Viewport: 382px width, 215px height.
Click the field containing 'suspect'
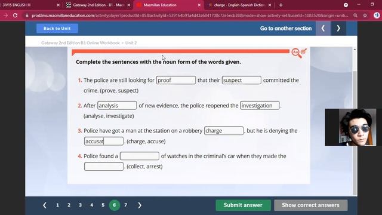241,80
